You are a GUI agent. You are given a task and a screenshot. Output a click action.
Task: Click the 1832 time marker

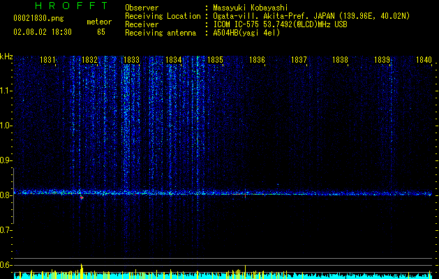point(89,60)
